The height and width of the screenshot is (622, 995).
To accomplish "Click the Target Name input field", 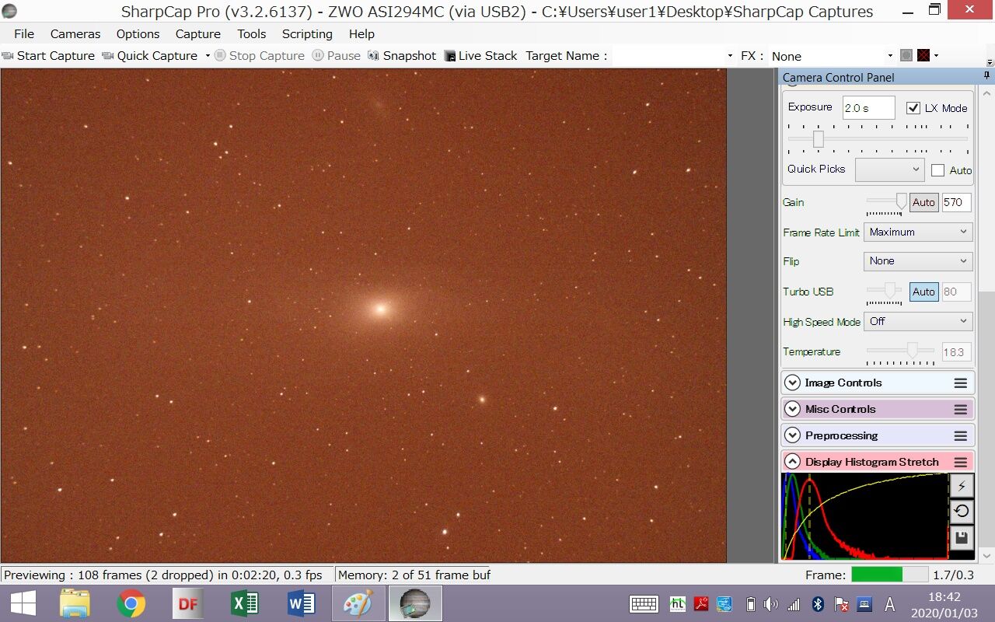I will (x=669, y=56).
